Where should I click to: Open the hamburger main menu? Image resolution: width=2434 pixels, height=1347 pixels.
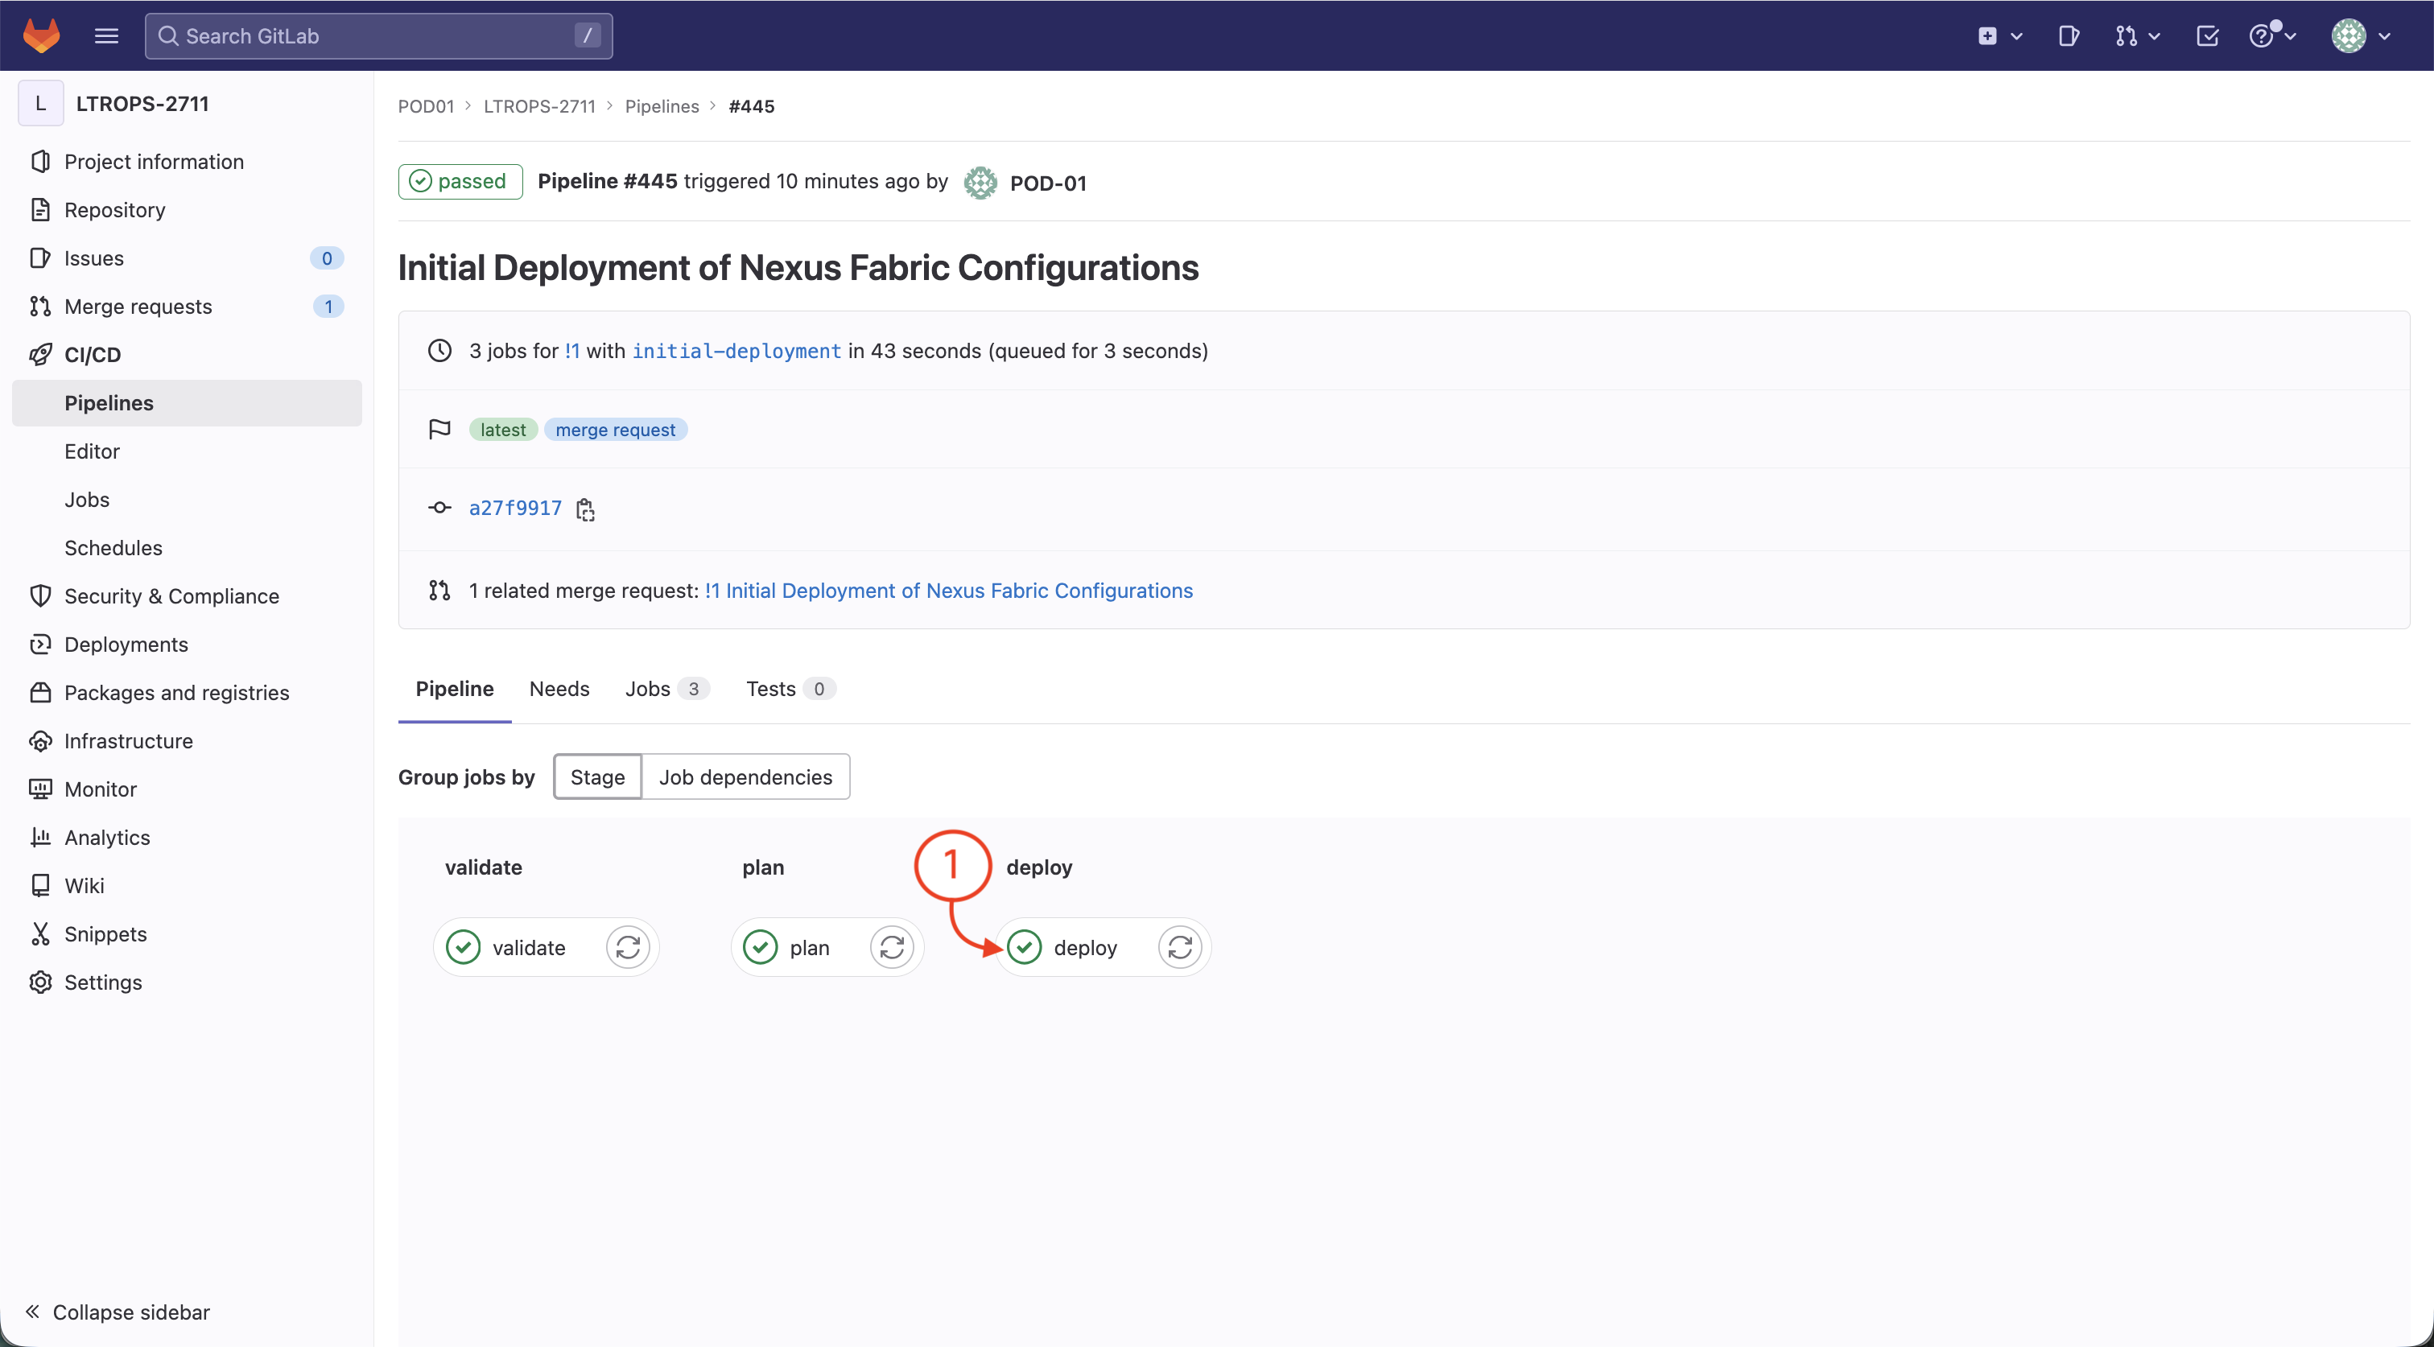[105, 35]
